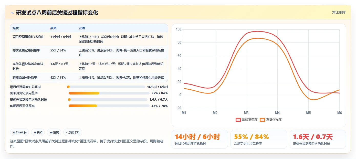The height and width of the screenshot is (159, 356).
Task: Click the 高优先级缺陷首次确认时长 progress bar
Action: pos(108,100)
